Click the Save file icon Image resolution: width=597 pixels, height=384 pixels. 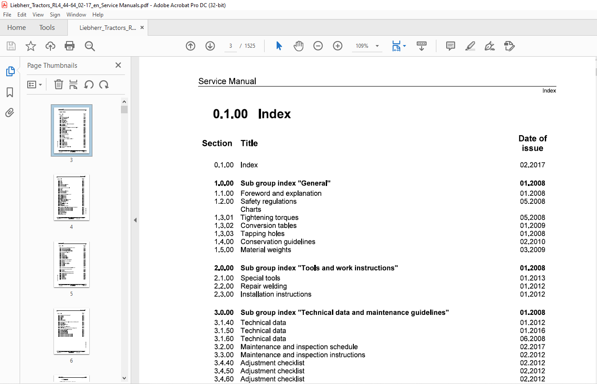tap(11, 46)
